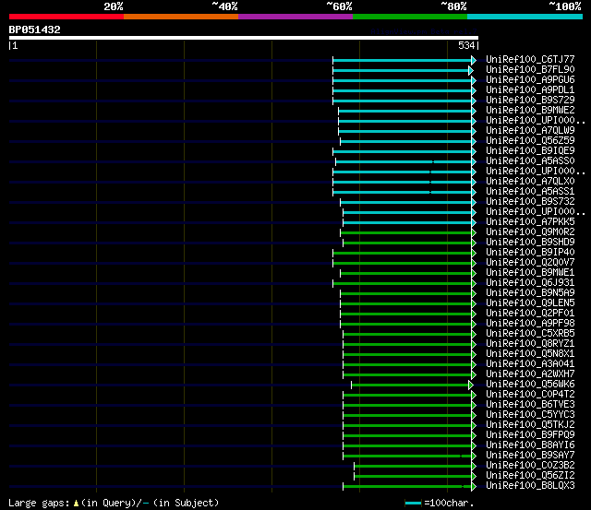Image resolution: width=591 pixels, height=510 pixels.
Task: Click the green ~80% legend color segment
Action: [410, 17]
